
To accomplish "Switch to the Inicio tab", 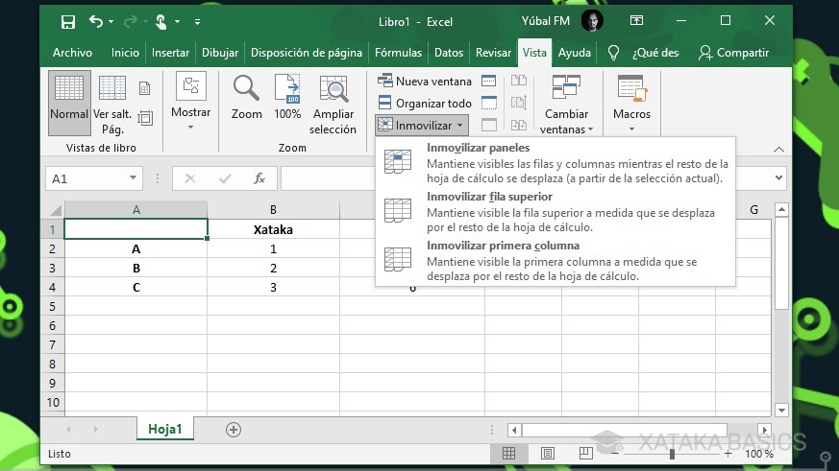I will pyautogui.click(x=125, y=53).
